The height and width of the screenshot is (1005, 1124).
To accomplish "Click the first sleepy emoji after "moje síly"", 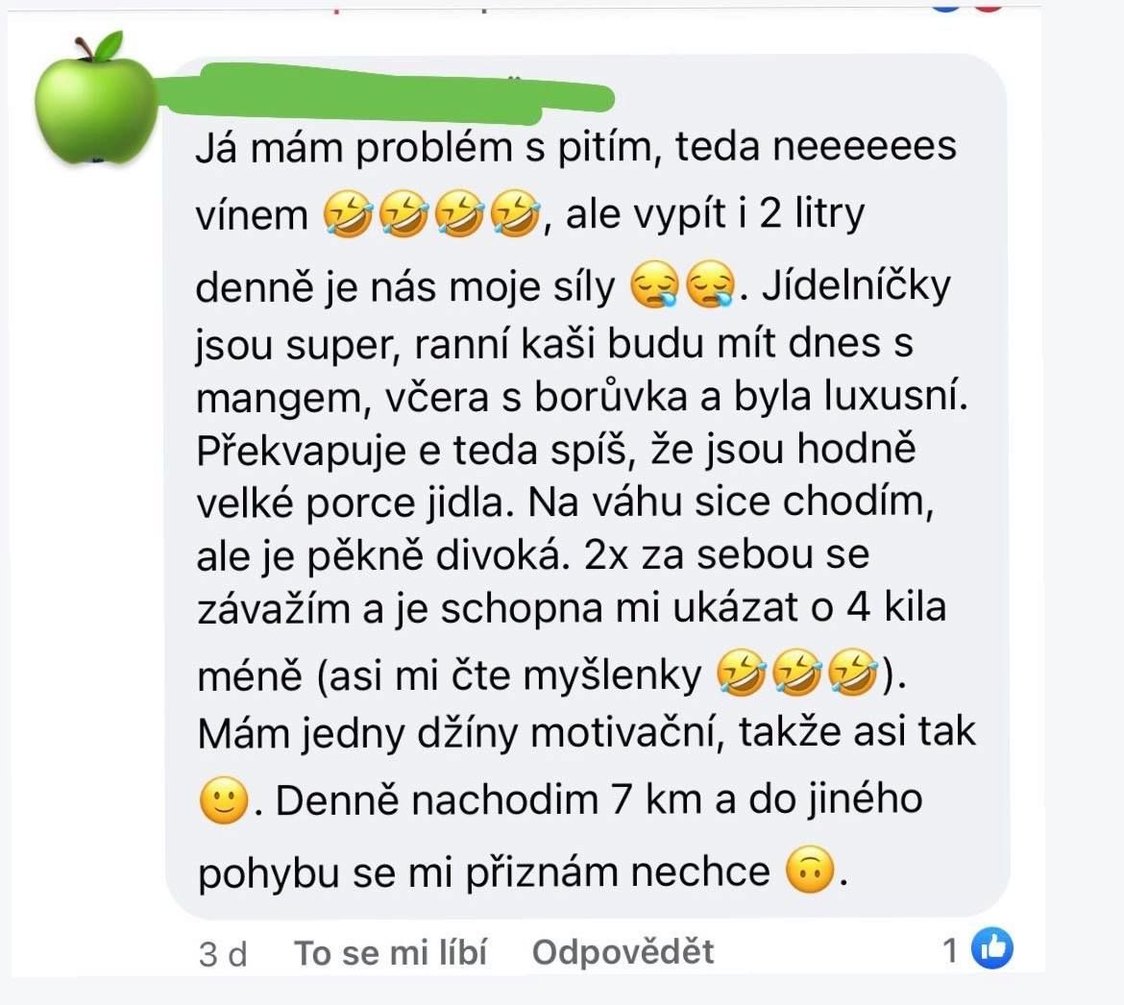I will [654, 284].
